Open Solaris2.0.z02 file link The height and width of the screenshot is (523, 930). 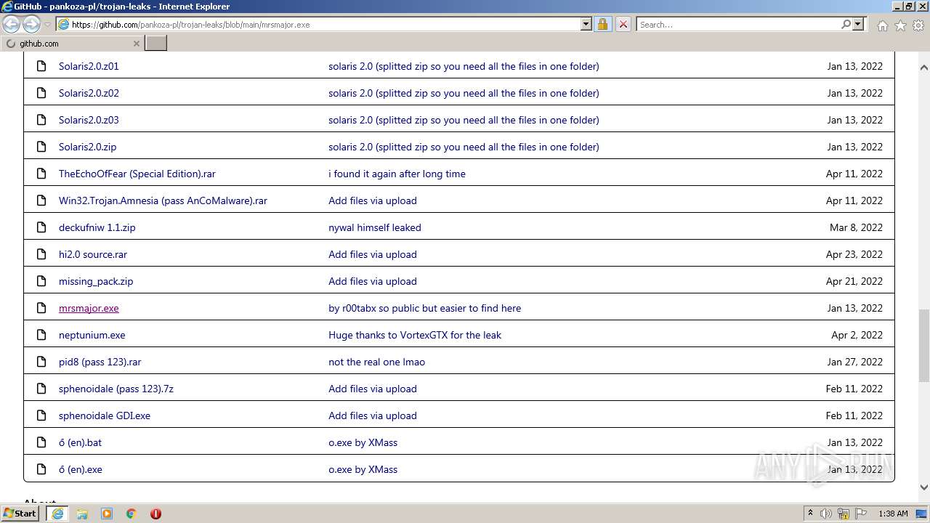point(89,93)
